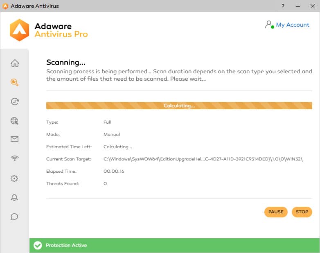The image size is (320, 253).
Task: Open the Notifications bell icon
Action: 14,197
